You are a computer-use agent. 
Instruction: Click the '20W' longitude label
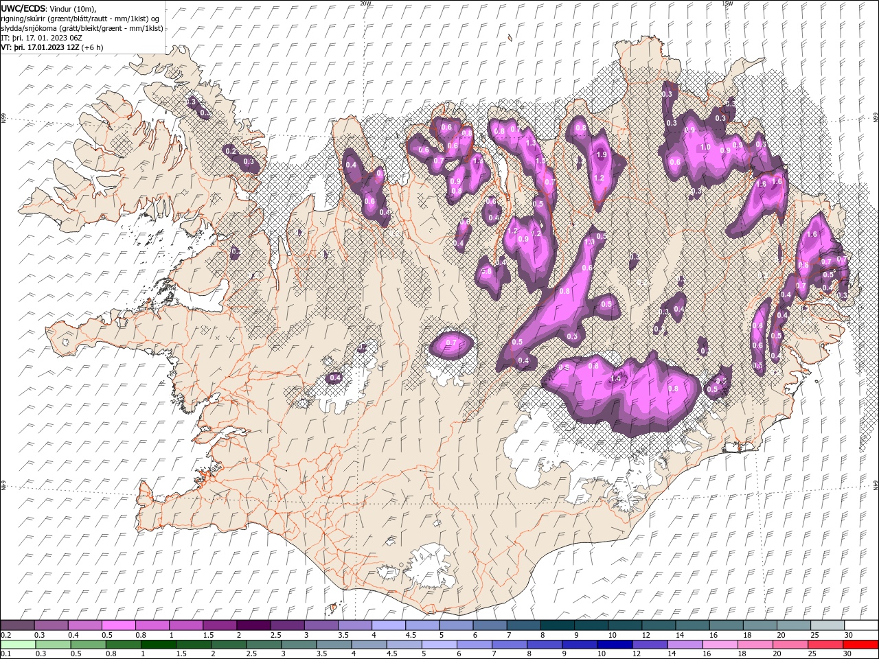pos(365,3)
